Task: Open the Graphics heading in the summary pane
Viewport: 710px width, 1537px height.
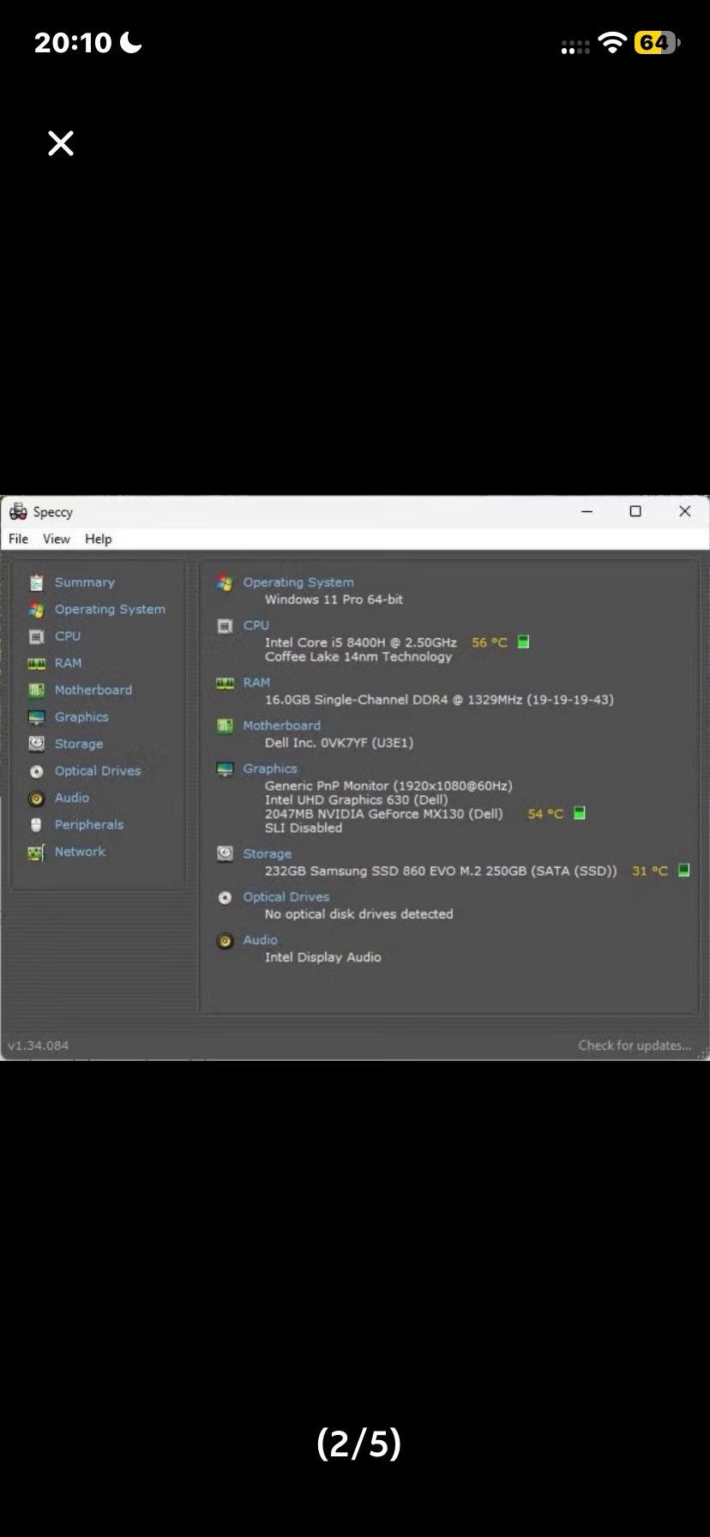Action: [x=270, y=768]
